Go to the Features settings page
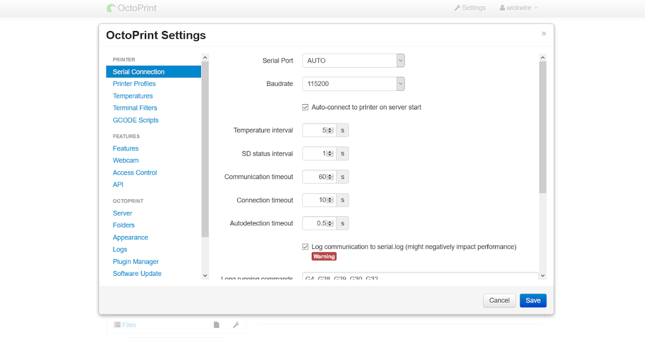645x338 pixels. (x=126, y=149)
